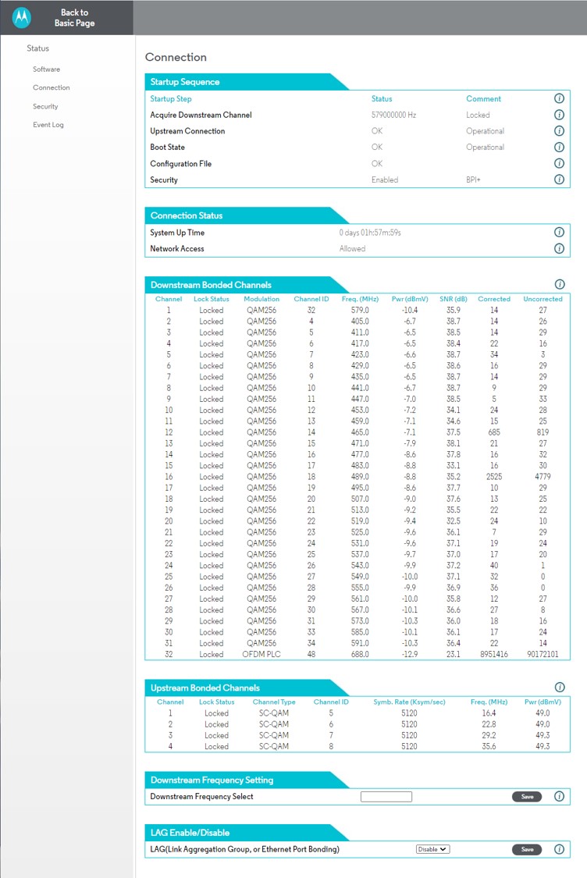Click upstream frequency value 35.6
The image size is (587, 878).
(489, 746)
